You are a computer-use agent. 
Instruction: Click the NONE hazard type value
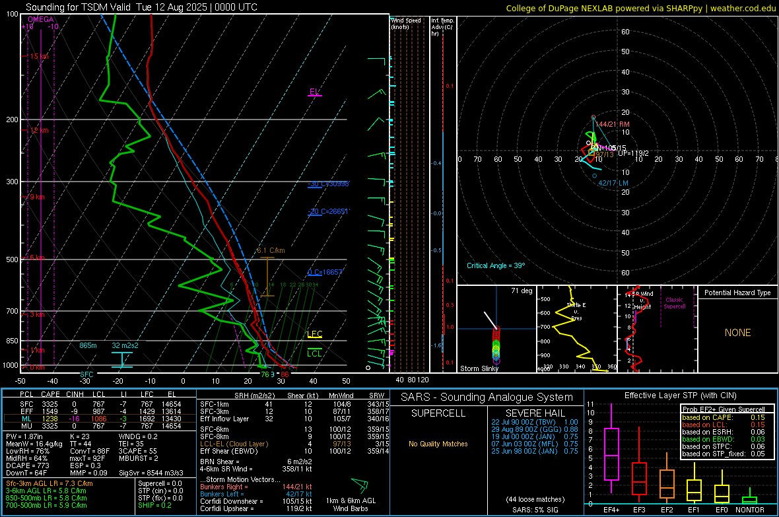pyautogui.click(x=738, y=333)
